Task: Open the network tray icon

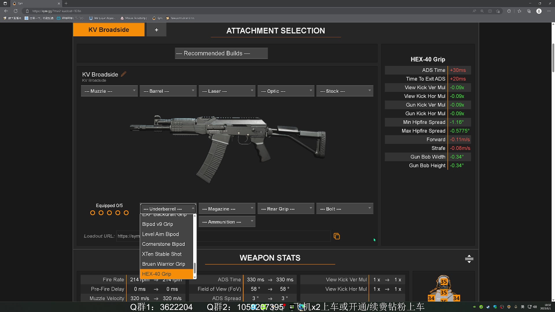Action: [x=530, y=307]
